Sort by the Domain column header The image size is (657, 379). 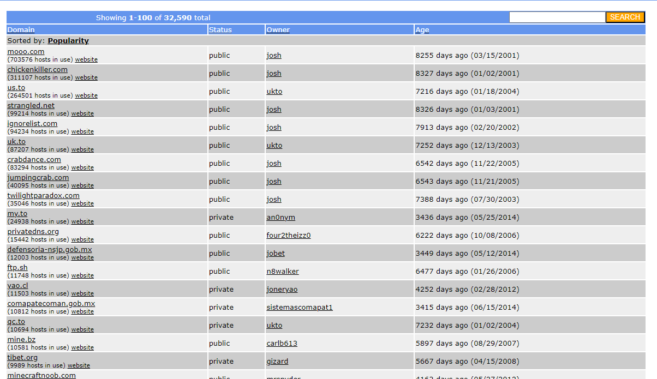21,30
